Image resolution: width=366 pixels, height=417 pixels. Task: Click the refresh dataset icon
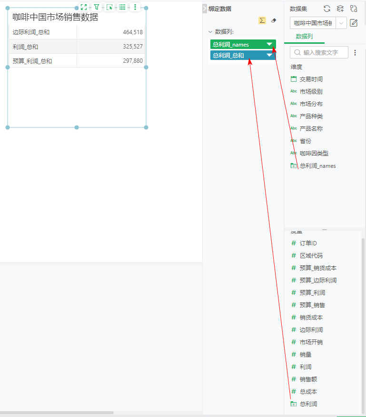tap(327, 9)
